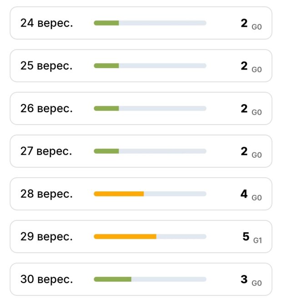The width and height of the screenshot is (282, 305).
Task: Click the green progress bar for 26 верес.
Action: 106,108
